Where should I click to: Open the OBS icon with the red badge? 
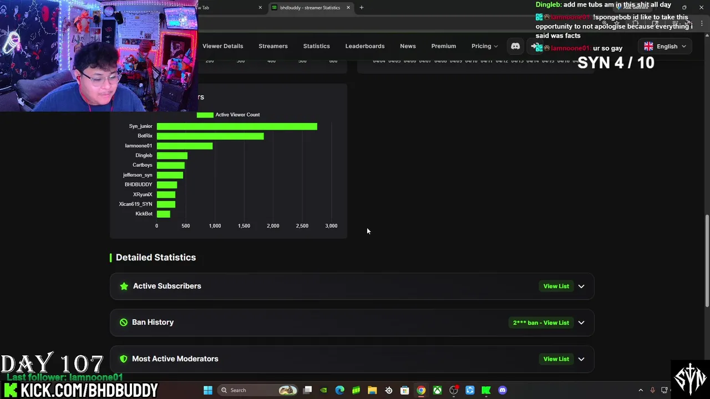click(454, 390)
